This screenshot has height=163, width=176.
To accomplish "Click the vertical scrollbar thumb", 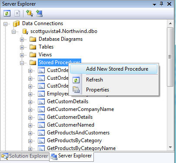I will pos(170,57).
